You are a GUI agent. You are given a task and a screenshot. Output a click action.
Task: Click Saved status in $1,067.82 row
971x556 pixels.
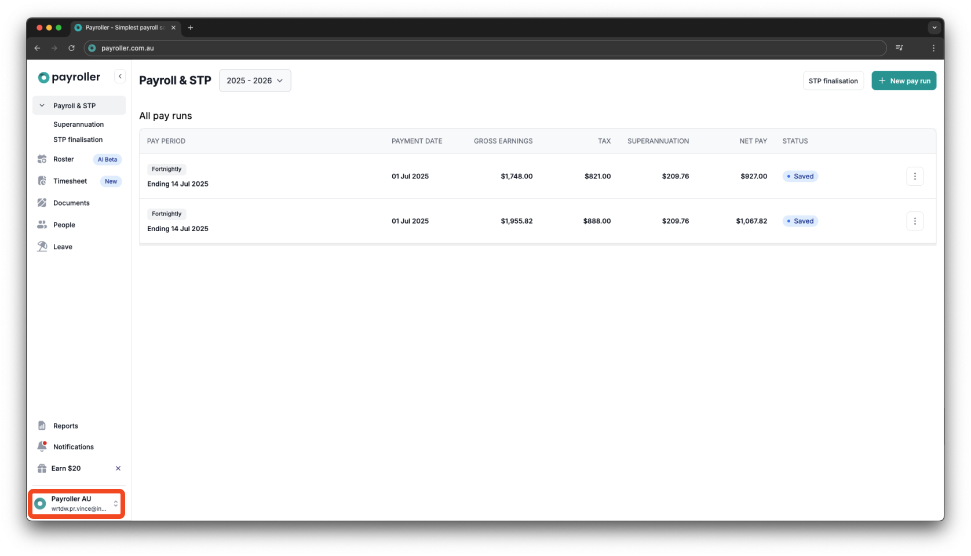tap(800, 221)
